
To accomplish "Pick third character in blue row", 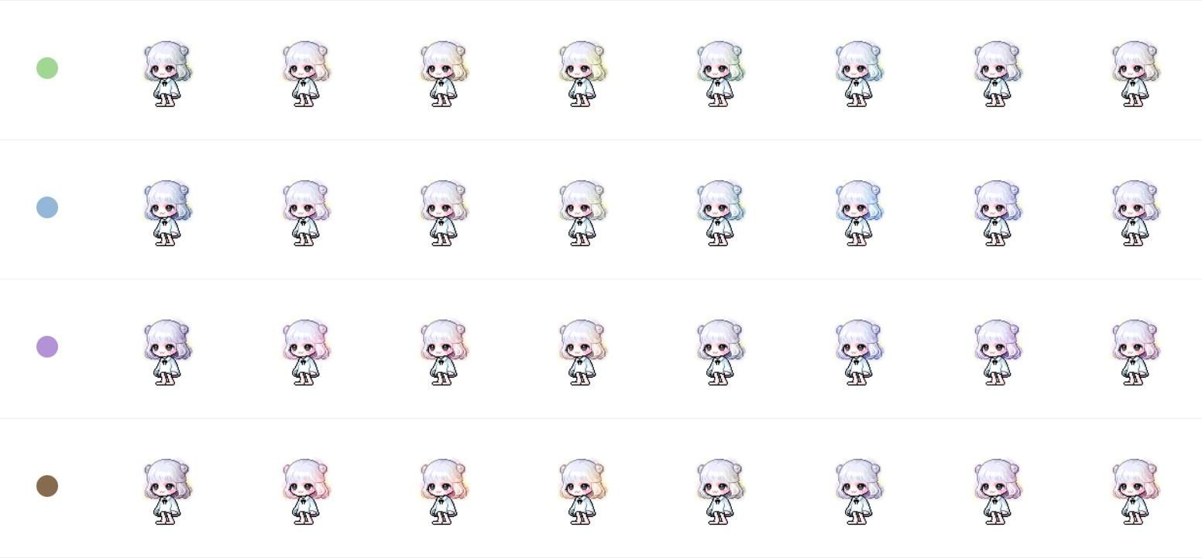I will point(444,213).
